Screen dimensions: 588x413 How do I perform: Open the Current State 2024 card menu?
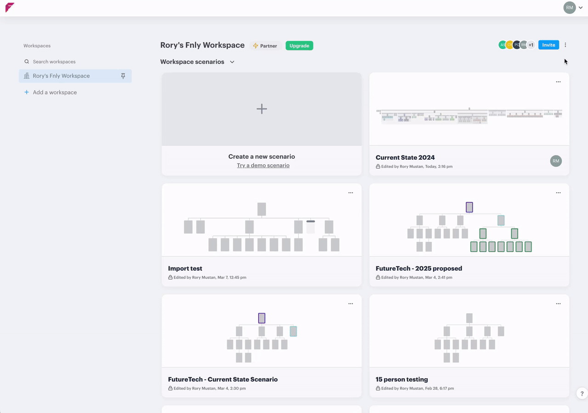tap(558, 82)
